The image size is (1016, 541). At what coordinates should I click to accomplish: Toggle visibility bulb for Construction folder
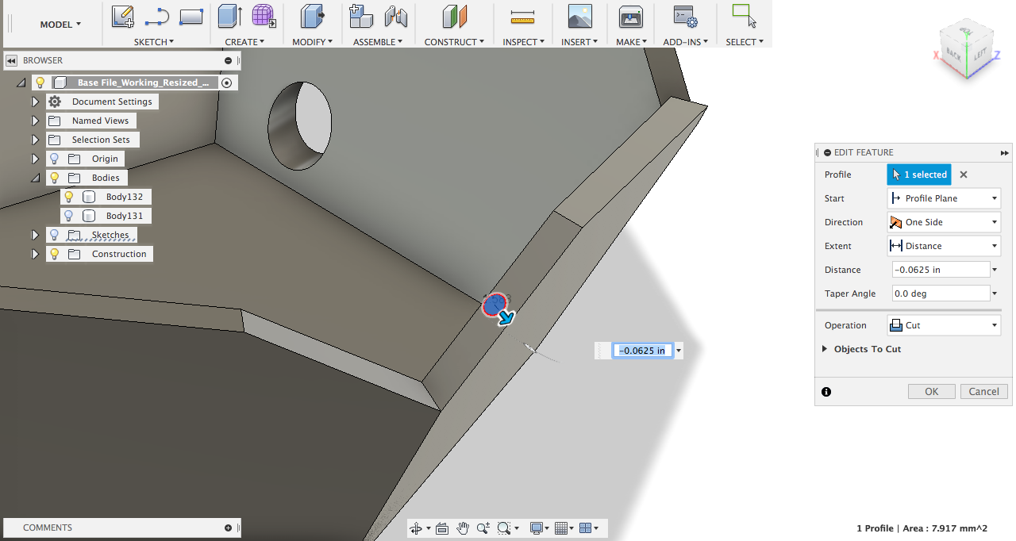tap(54, 254)
